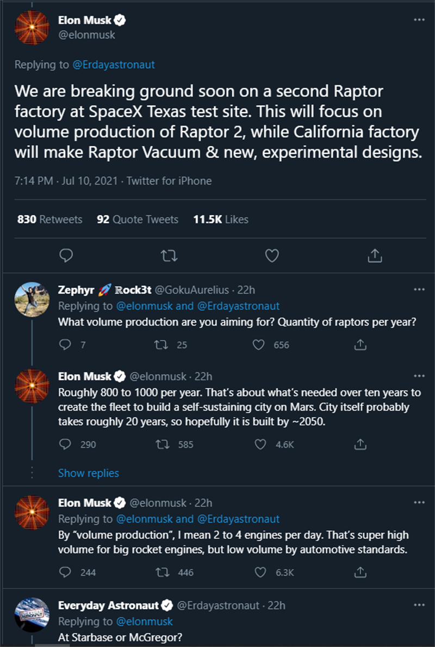Retweet the main Raptor factory tweet
The image size is (435, 647).
click(169, 255)
